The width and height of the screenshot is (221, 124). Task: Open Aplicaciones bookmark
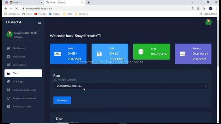tap(12, 14)
